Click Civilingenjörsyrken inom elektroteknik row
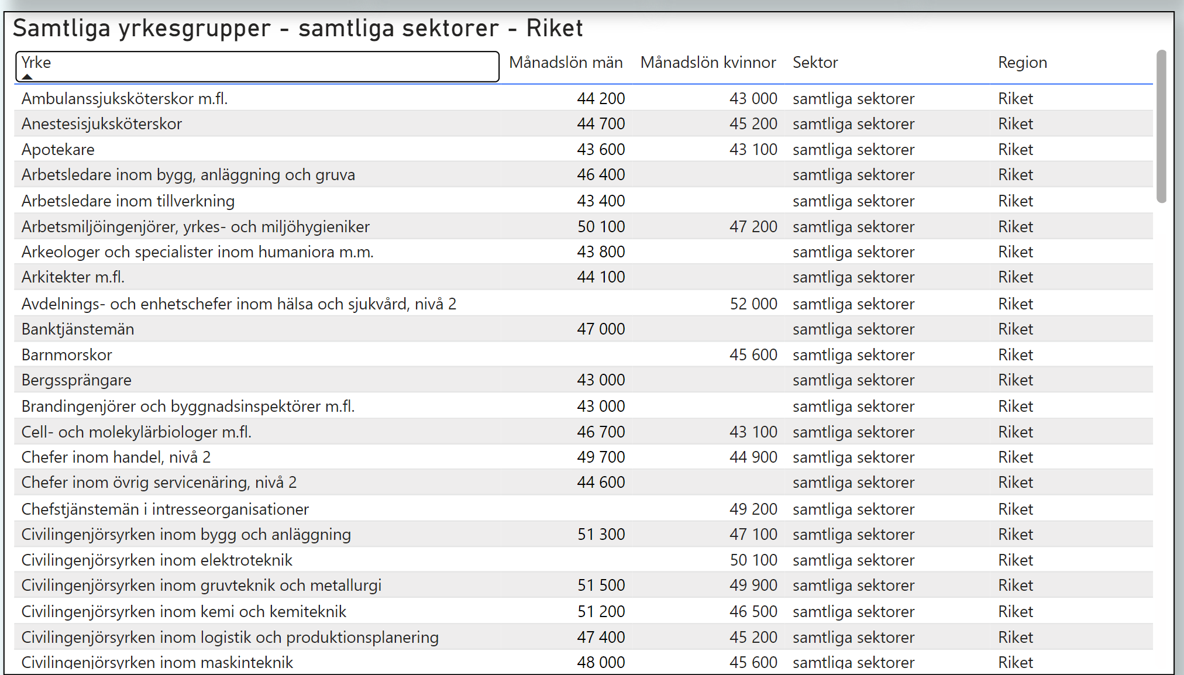1184x675 pixels. coord(157,560)
